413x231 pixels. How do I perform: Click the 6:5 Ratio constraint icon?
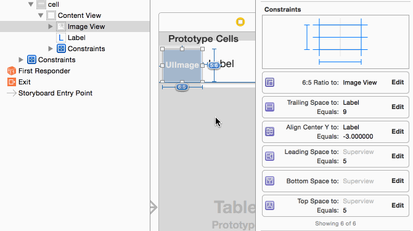click(270, 83)
